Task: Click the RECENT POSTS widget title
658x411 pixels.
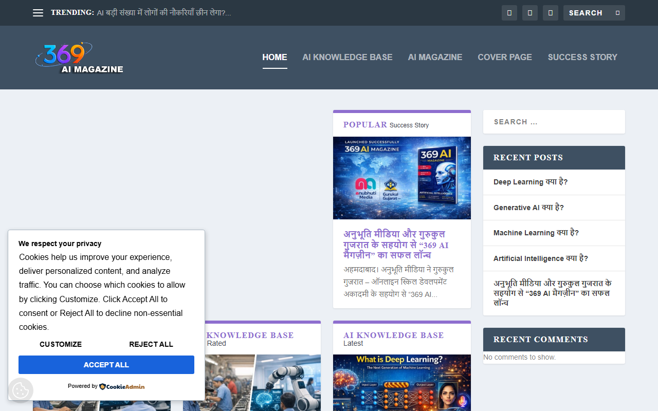Action: pyautogui.click(x=528, y=158)
